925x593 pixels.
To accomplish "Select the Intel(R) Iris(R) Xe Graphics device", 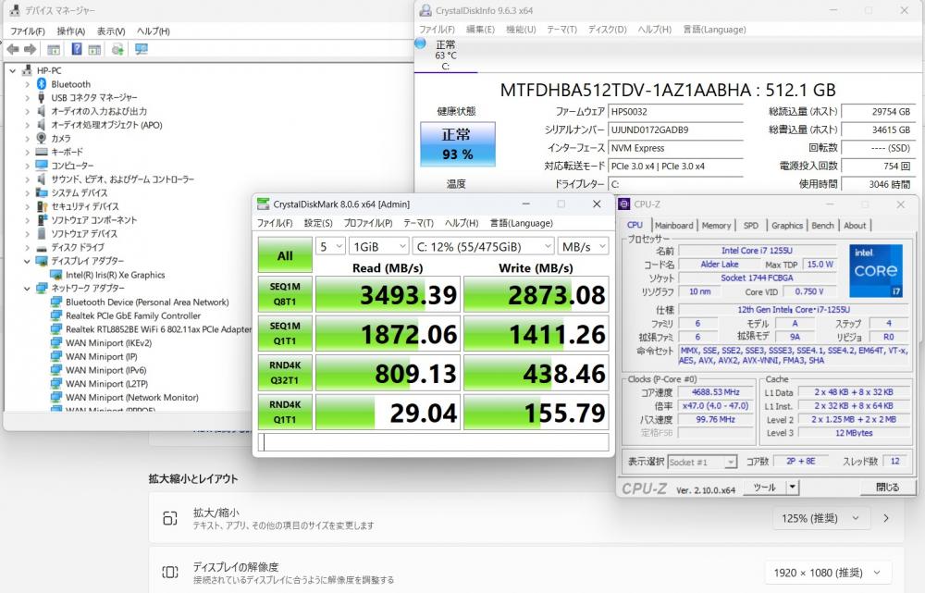I will click(115, 275).
